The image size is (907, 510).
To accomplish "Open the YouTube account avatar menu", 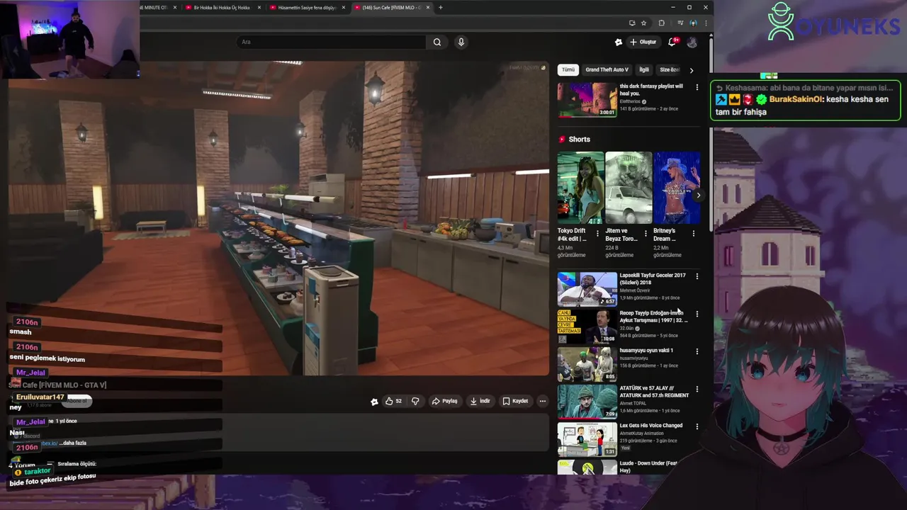I will pyautogui.click(x=692, y=42).
